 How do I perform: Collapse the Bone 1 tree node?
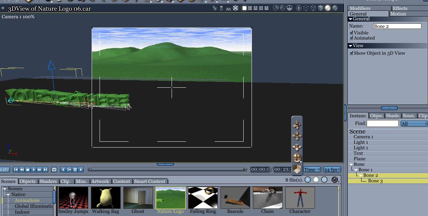(356, 170)
